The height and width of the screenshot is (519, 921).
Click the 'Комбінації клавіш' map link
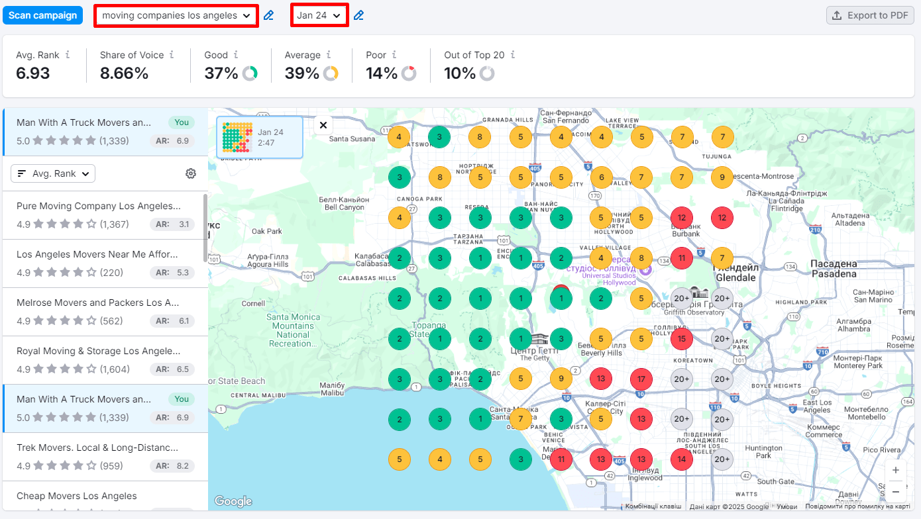coord(653,506)
